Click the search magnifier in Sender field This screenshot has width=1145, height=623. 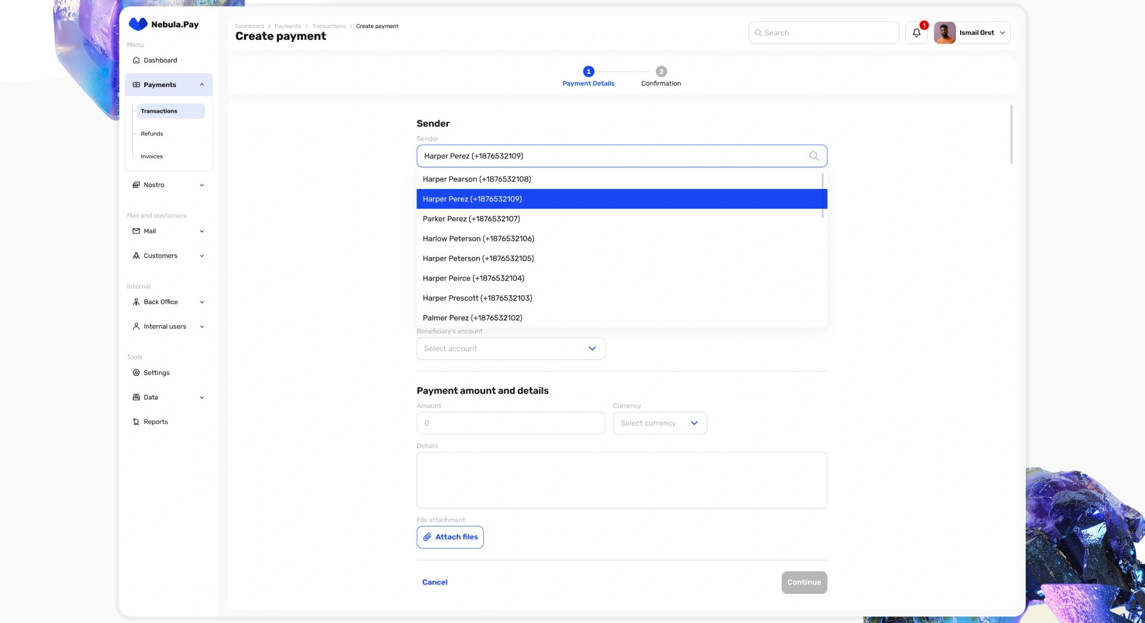click(813, 156)
